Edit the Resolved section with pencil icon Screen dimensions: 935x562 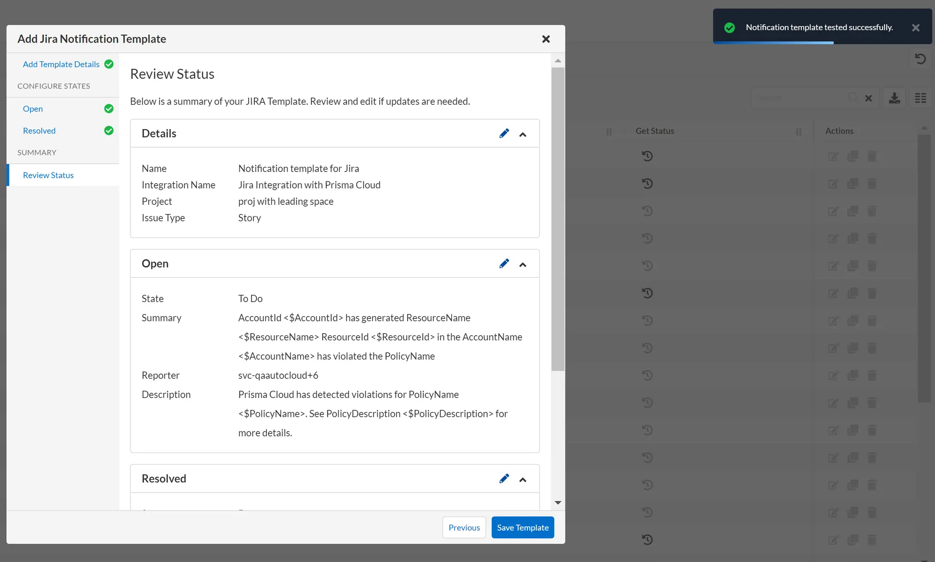(x=504, y=479)
